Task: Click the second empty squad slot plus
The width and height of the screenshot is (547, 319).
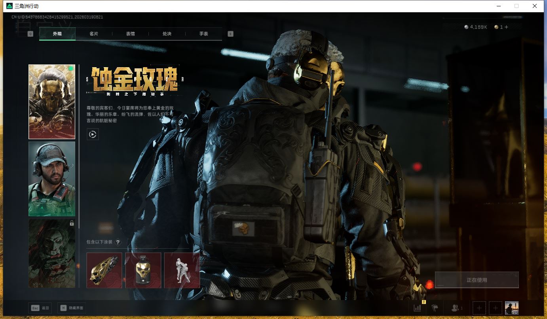Action: click(495, 308)
